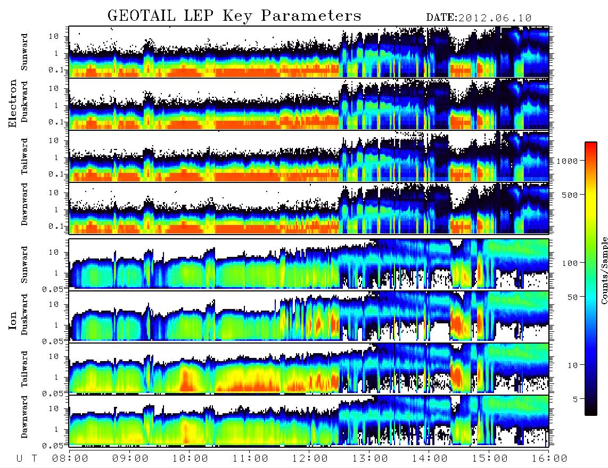The image size is (608, 468).
Task: Select the Ion "Duskward" panel label
Action: click(x=24, y=314)
